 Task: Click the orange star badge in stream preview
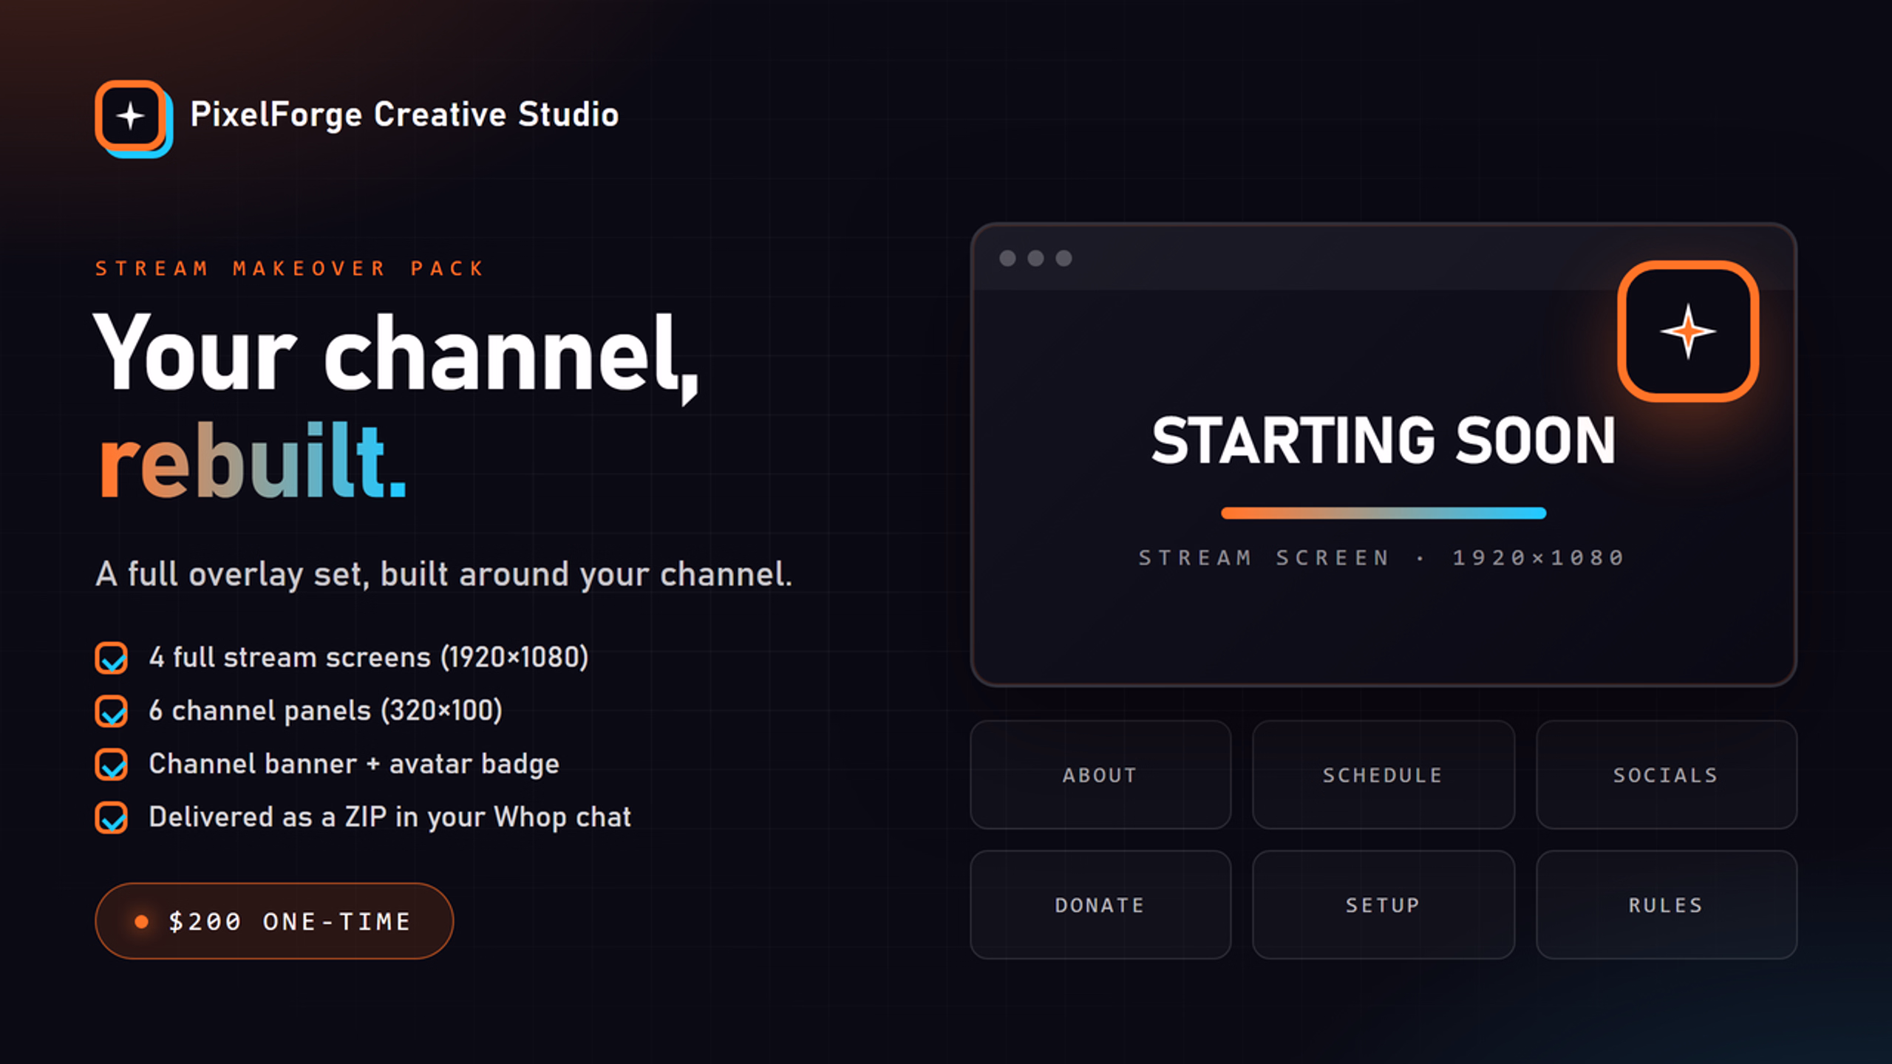[1688, 331]
